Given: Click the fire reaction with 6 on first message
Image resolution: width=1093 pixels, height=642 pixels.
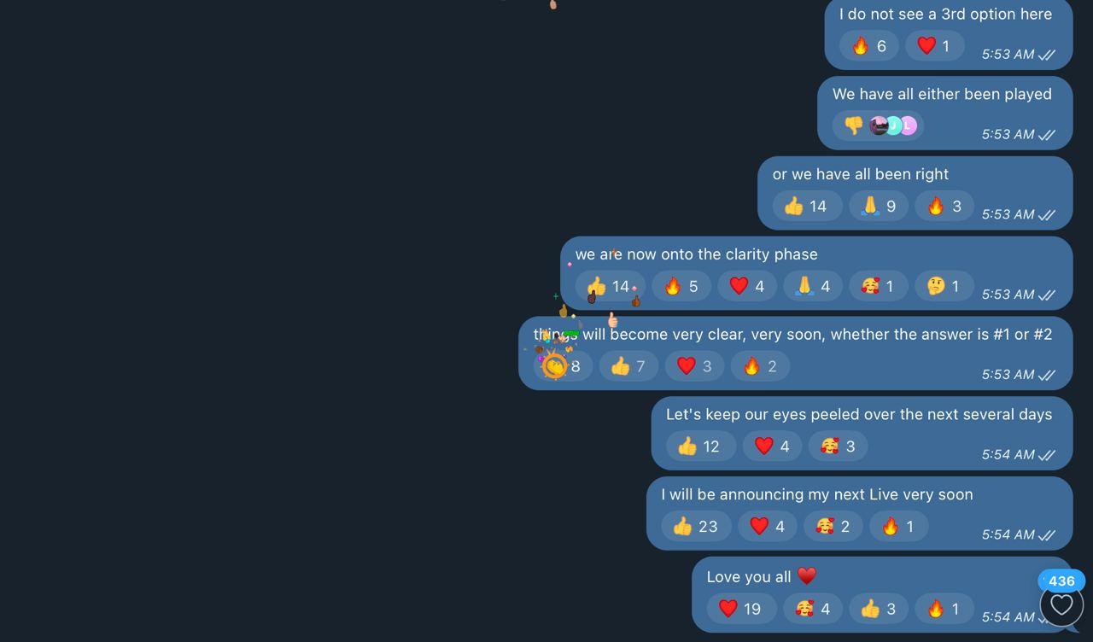Looking at the screenshot, I should 868,46.
